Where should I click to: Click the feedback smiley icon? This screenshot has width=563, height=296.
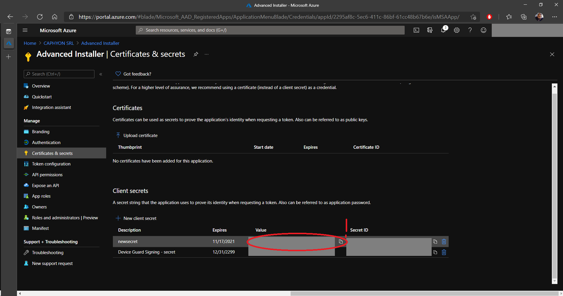pyautogui.click(x=484, y=30)
